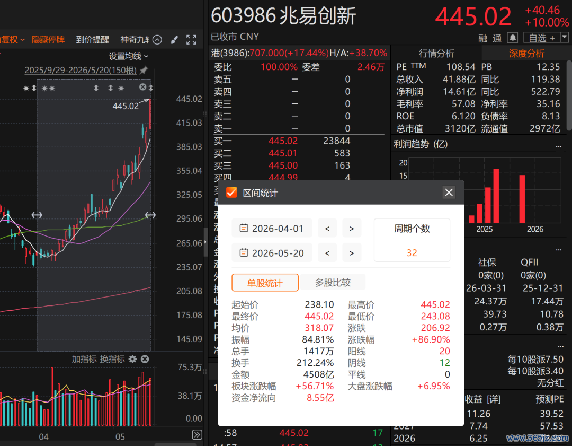Collapse toolbar with circled up-arrow icon
572x446 pixels.
(x=157, y=39)
